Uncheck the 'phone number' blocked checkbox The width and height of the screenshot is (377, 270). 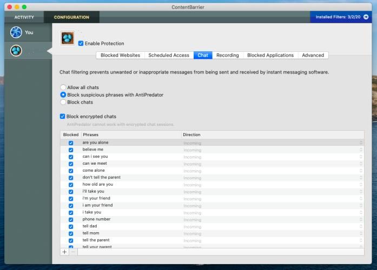(71, 219)
